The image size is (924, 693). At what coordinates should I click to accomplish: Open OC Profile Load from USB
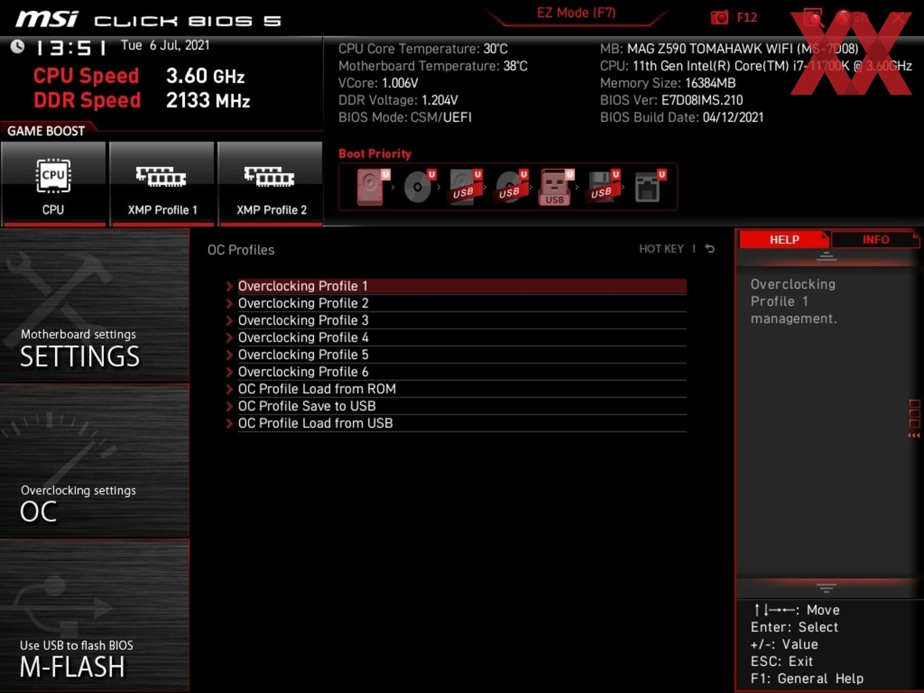coord(456,423)
